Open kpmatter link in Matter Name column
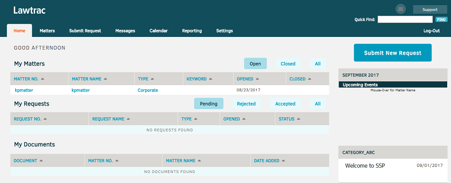 81,90
